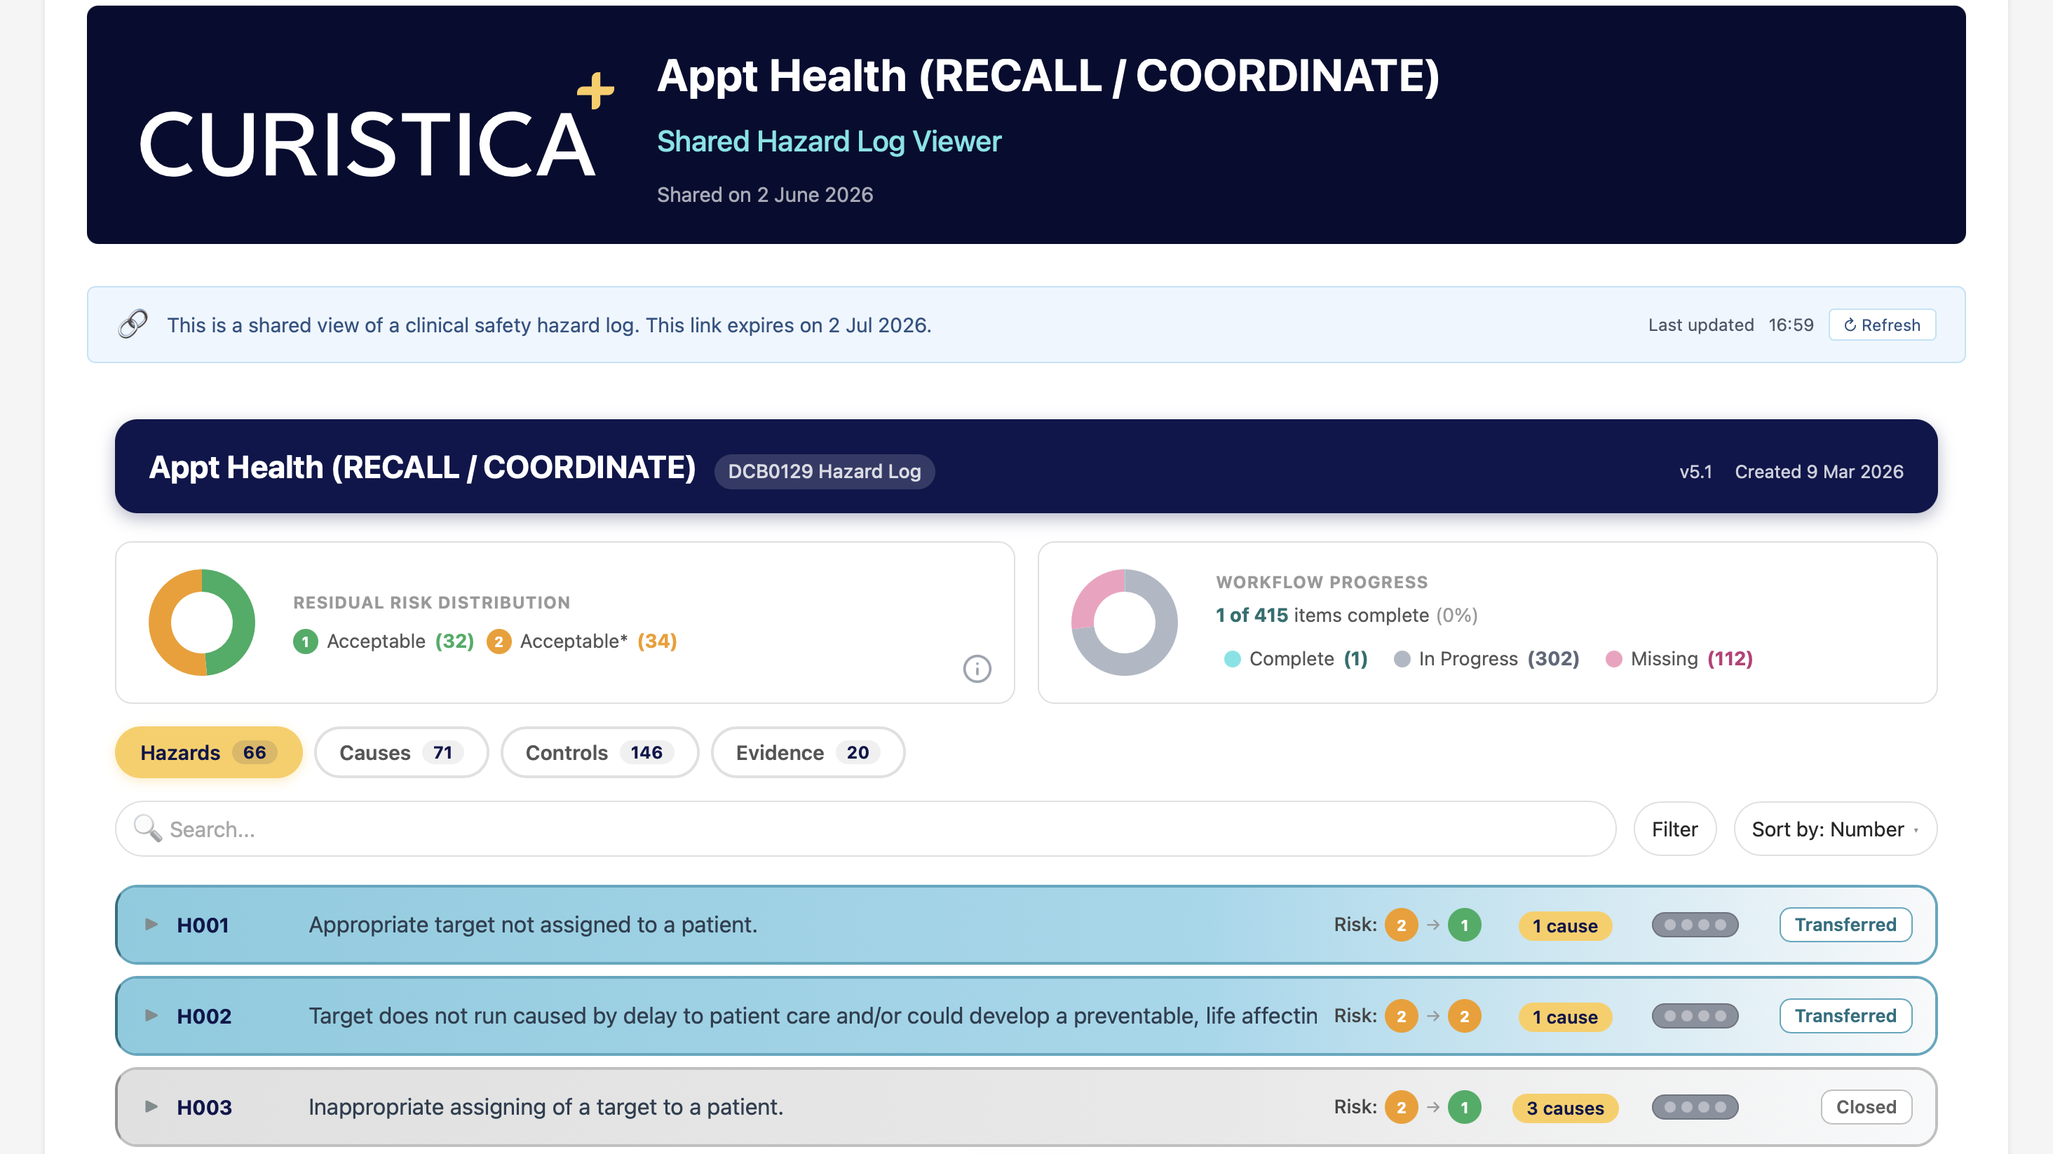Viewport: 2053px width, 1154px height.
Task: Switch to the Causes tab
Action: tap(401, 752)
